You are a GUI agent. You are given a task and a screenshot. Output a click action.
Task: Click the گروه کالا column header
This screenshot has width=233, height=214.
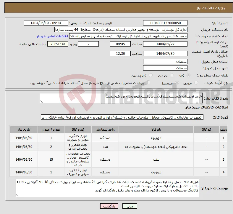(78, 130)
